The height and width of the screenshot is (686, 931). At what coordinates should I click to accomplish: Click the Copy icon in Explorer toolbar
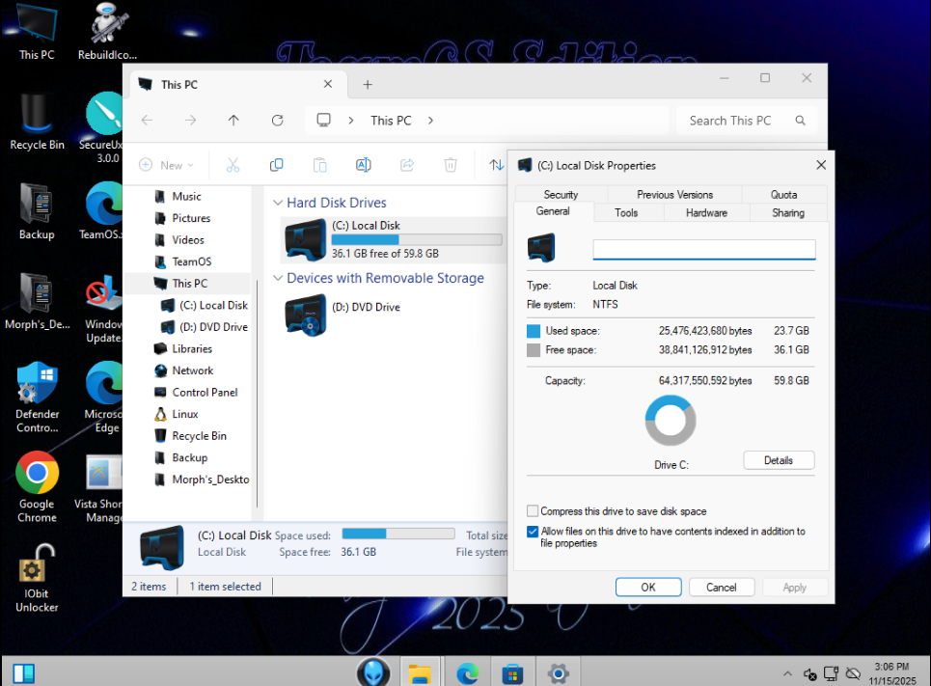pos(276,165)
